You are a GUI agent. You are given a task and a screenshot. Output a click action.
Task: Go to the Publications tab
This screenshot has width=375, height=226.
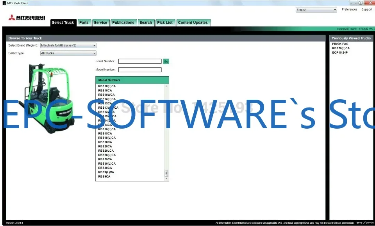123,23
